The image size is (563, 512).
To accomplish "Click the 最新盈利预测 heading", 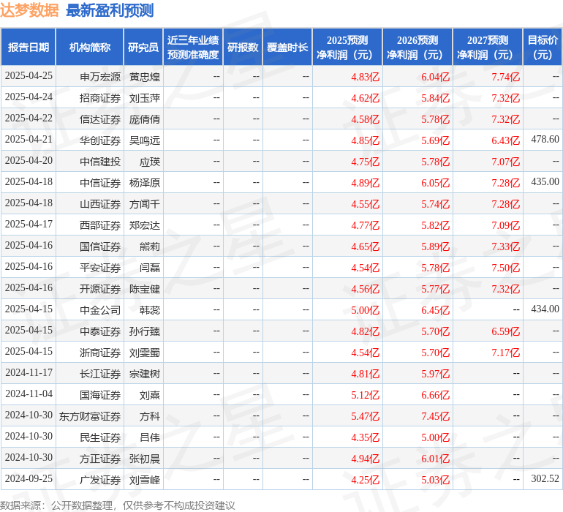I will pyautogui.click(x=110, y=10).
